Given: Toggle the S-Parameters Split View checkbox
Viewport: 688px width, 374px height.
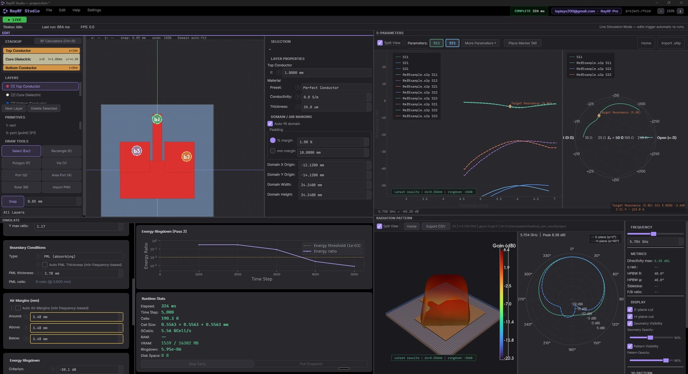Looking at the screenshot, I should (380, 43).
